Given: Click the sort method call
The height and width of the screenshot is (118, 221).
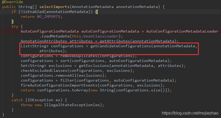Looking at the screenshot, I should [x=65, y=61].
